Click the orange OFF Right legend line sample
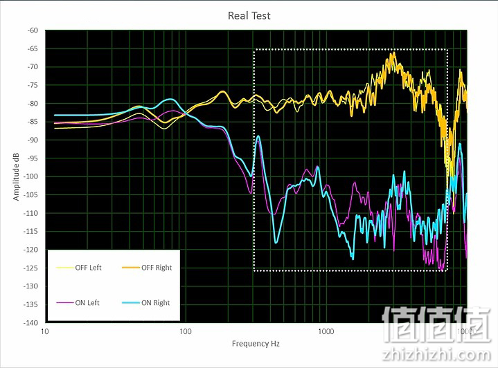Viewport: 498px width, 368px height. [131, 268]
